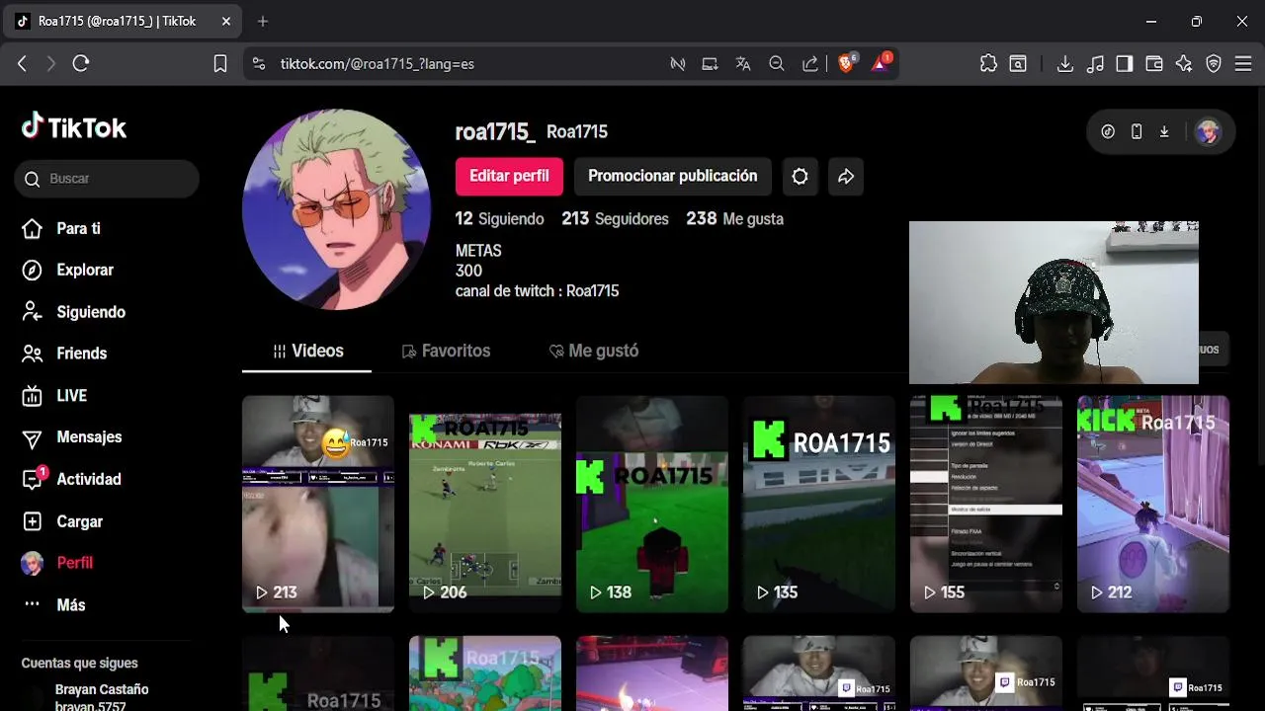Open Brave Shields lion icon
Image resolution: width=1265 pixels, height=711 pixels.
click(x=847, y=63)
